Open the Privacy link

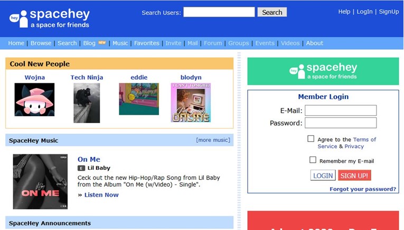[354, 146]
